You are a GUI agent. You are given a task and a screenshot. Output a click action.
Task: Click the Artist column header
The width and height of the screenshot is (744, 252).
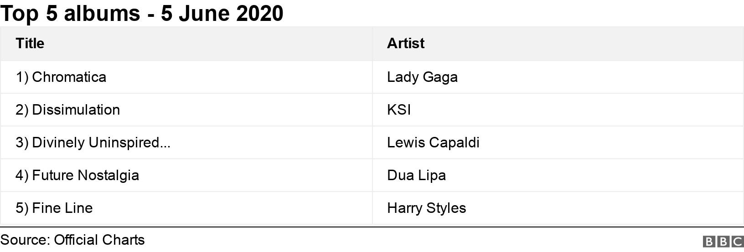tap(405, 44)
